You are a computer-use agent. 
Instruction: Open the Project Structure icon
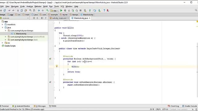coord(95,10)
